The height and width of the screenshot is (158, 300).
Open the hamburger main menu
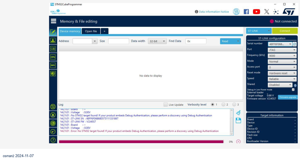53,21
